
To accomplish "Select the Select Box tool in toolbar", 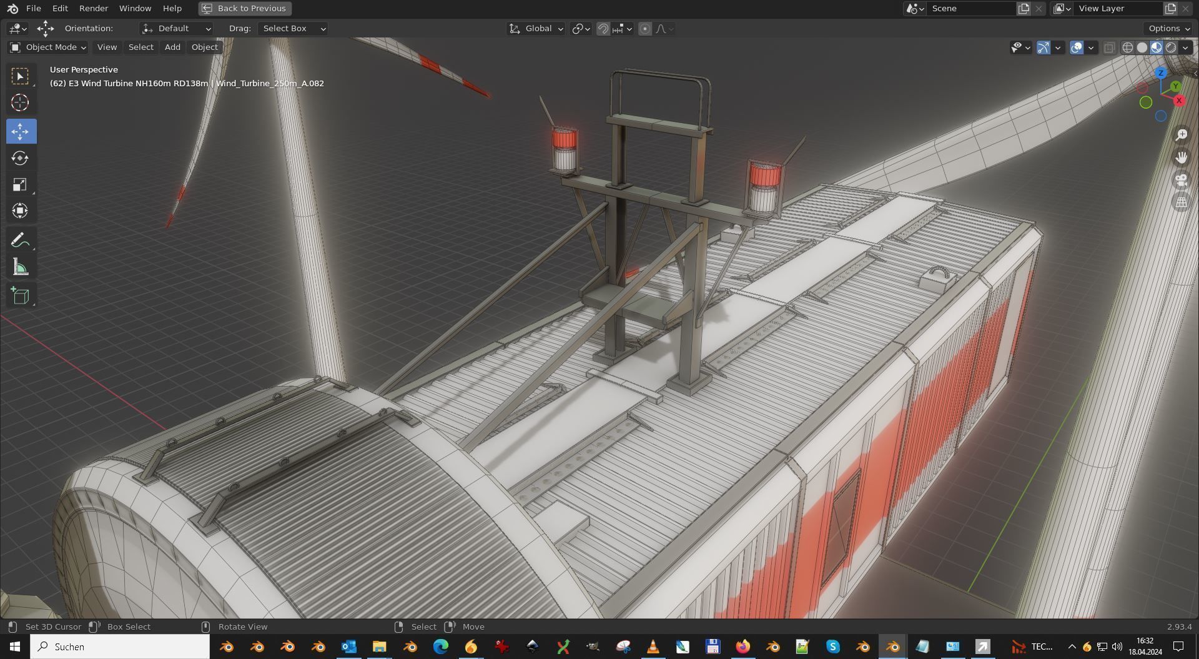I will click(x=21, y=76).
